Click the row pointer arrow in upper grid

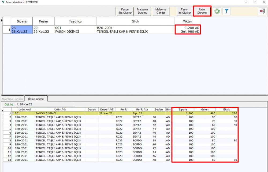tap(2, 20)
